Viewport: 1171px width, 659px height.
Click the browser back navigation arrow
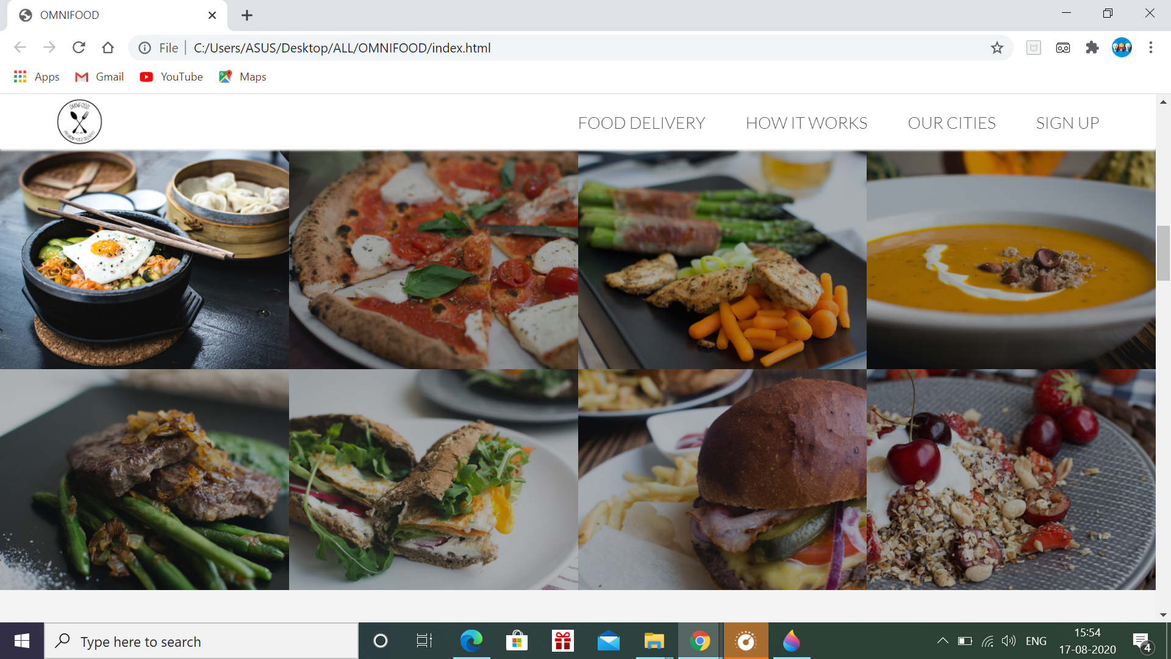pos(20,47)
